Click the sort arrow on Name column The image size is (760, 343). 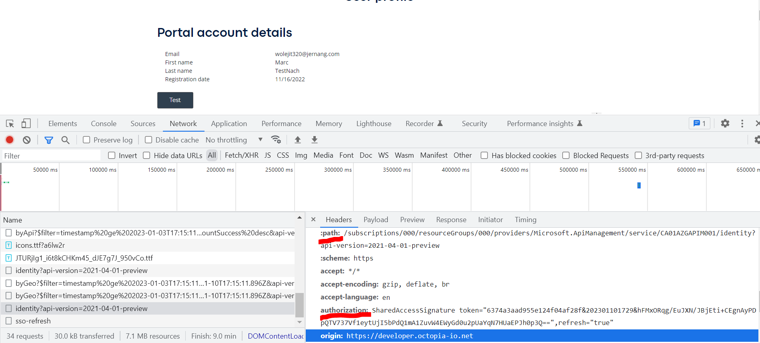(x=299, y=218)
